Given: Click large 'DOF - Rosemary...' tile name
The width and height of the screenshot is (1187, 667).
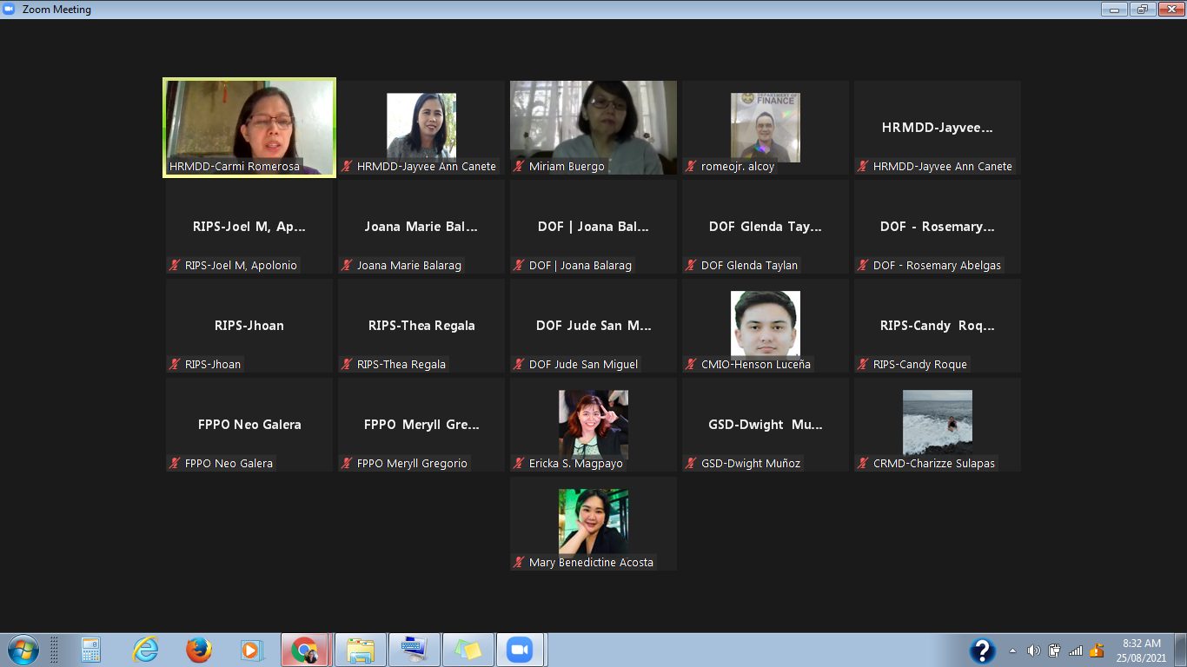Looking at the screenshot, I should coord(938,227).
